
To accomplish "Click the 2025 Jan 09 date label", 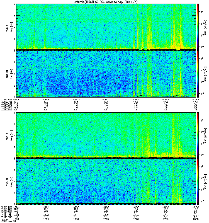I will pyautogui.click(x=9, y=221).
